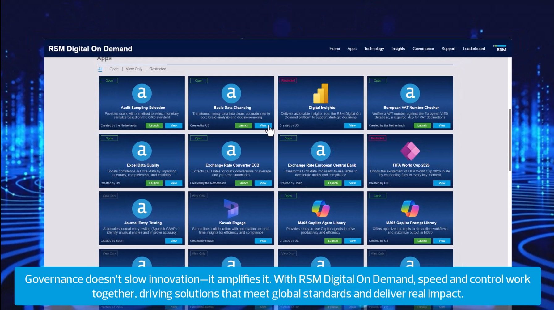
Task: View Exchange Rate Converter ECB details
Action: click(263, 183)
